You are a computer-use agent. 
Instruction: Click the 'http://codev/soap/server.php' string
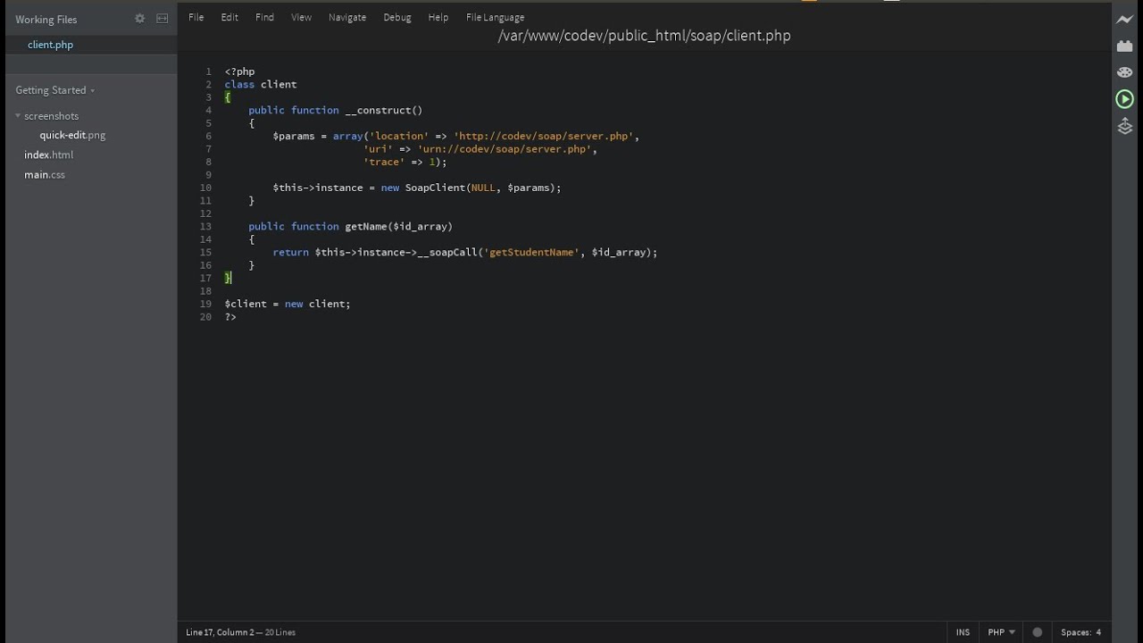click(544, 137)
